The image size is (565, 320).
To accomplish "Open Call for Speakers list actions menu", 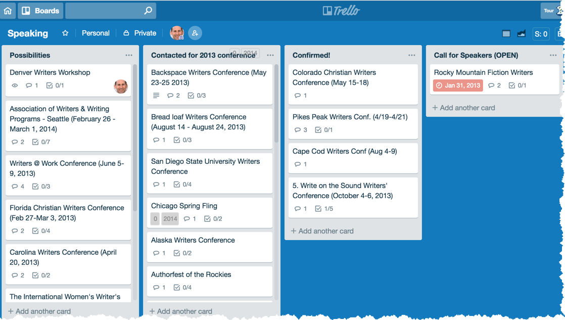I will tap(553, 55).
